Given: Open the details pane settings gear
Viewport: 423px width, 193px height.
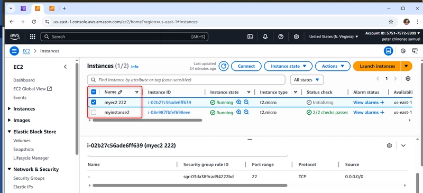Looking at the screenshot, I should [389, 145].
